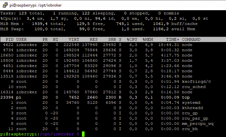Click the '1186,2 avail Mem' value
Screen dimensions: 226x137
(174, 29)
